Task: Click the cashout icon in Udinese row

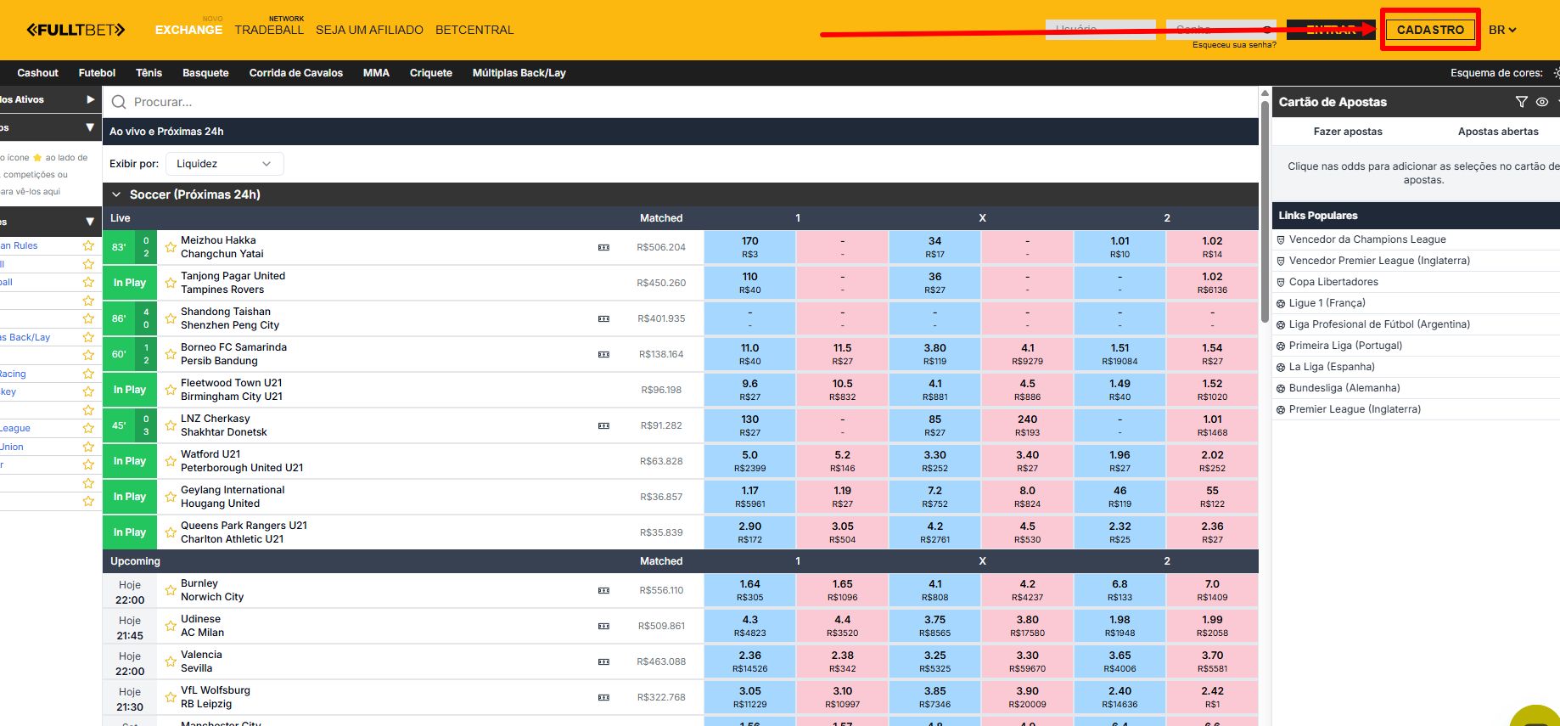Action: point(603,626)
